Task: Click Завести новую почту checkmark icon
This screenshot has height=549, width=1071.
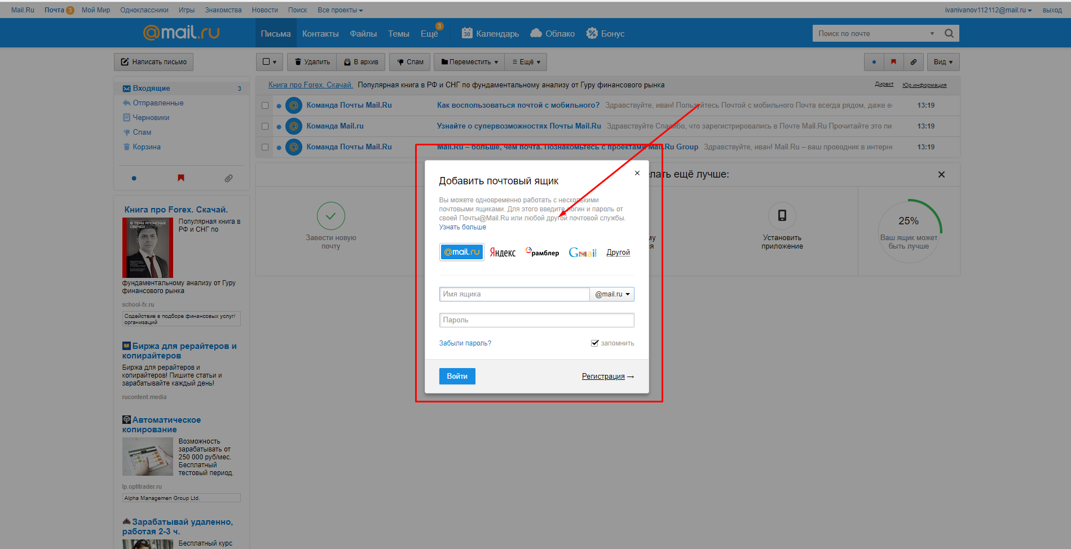Action: point(331,216)
